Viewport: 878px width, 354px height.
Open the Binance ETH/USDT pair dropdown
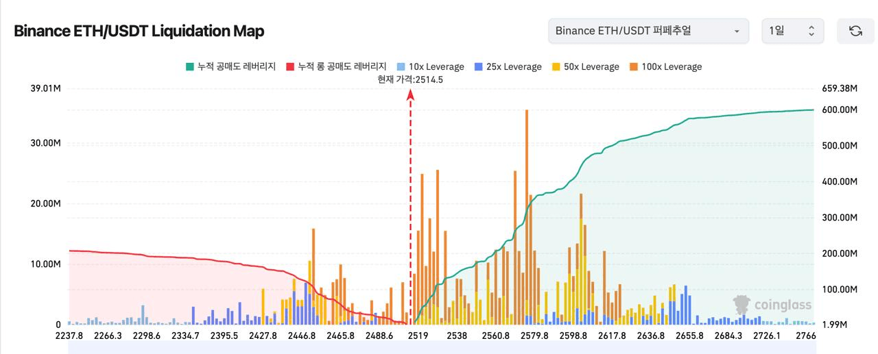(x=648, y=31)
